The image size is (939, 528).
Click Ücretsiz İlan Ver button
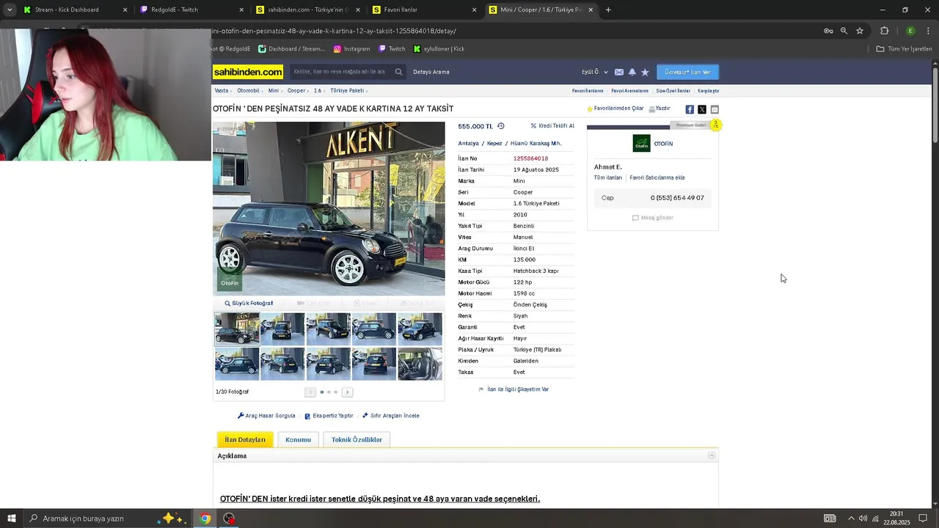[x=687, y=72]
